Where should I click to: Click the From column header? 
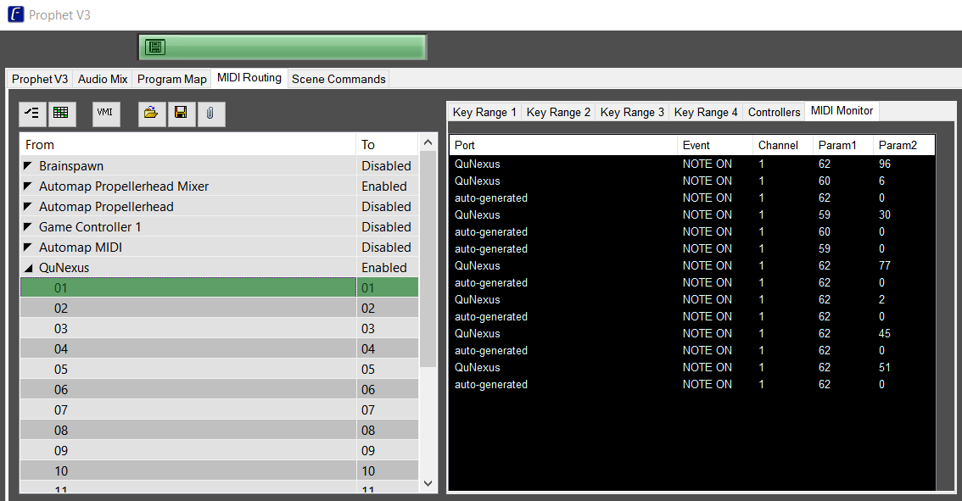(187, 145)
